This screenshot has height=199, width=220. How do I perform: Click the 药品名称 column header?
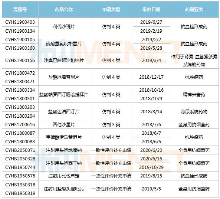tap(64, 10)
